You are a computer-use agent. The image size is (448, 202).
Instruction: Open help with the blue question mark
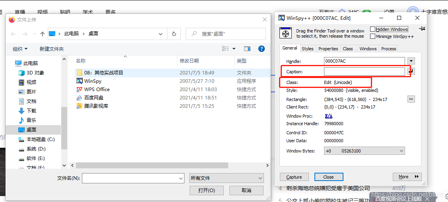[x=262, y=49]
